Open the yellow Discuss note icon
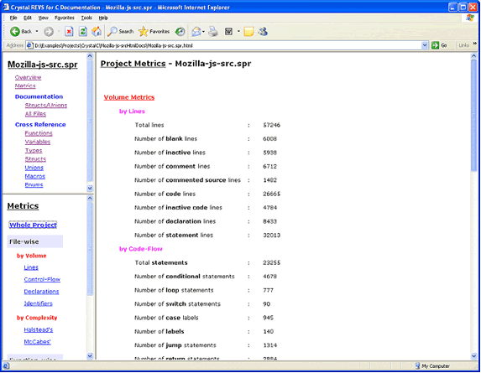This screenshot has width=481, height=373. coord(248,31)
